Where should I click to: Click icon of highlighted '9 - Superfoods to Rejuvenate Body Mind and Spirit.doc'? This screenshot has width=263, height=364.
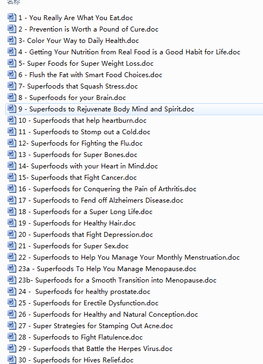12,109
